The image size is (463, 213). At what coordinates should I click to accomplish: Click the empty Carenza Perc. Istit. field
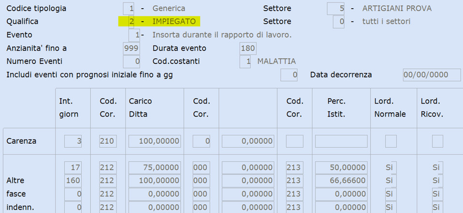(x=341, y=141)
